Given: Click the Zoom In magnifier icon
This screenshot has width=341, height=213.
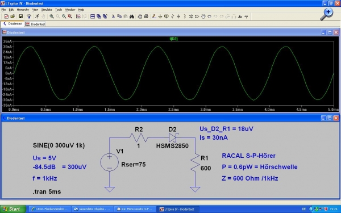Looking at the screenshot, I should coord(52,16).
